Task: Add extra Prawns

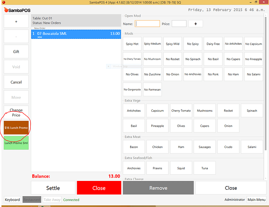Action: [158, 168]
